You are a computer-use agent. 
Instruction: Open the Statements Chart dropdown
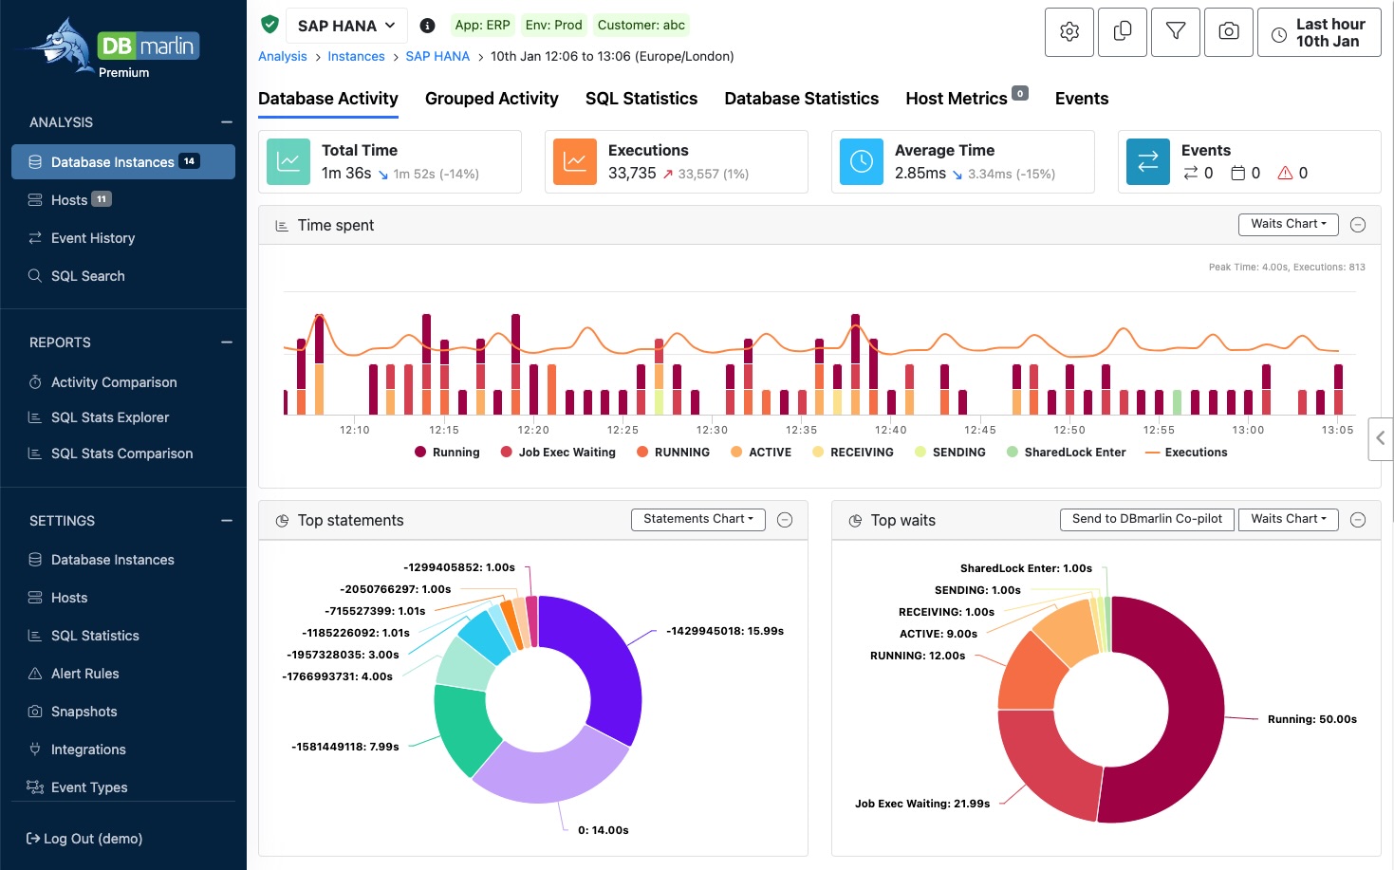[698, 519]
